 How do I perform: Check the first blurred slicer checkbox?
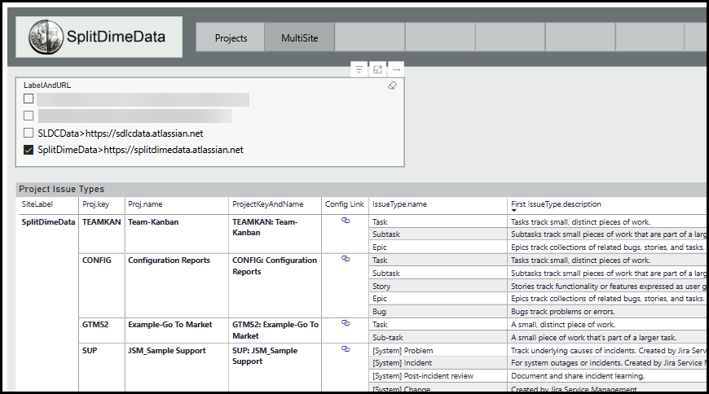point(29,98)
